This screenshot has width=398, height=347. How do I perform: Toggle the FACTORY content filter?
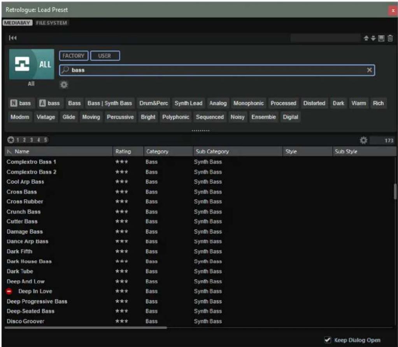(74, 56)
